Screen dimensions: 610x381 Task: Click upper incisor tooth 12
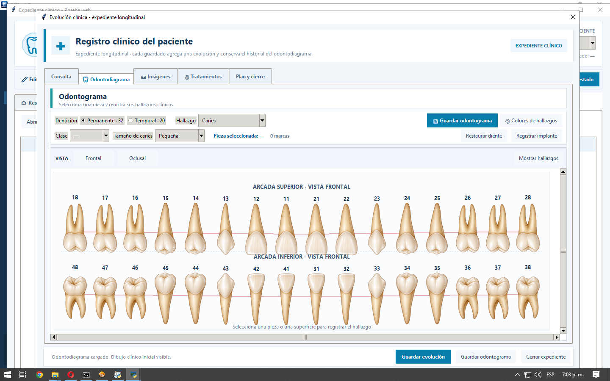256,229
